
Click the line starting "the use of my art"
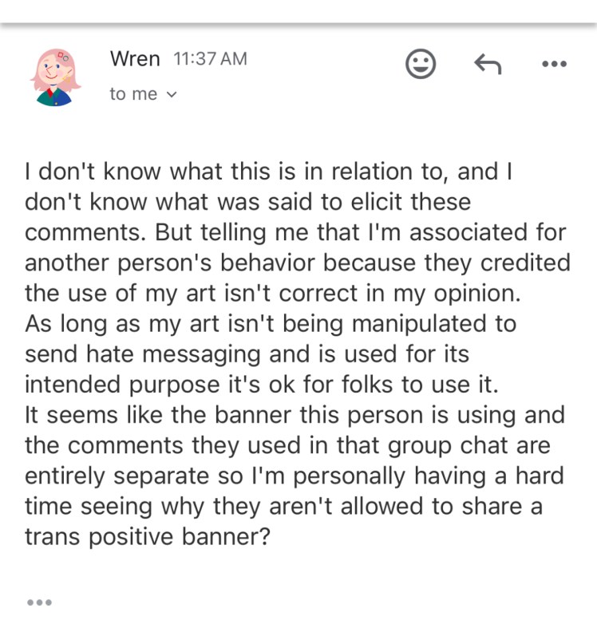272,293
